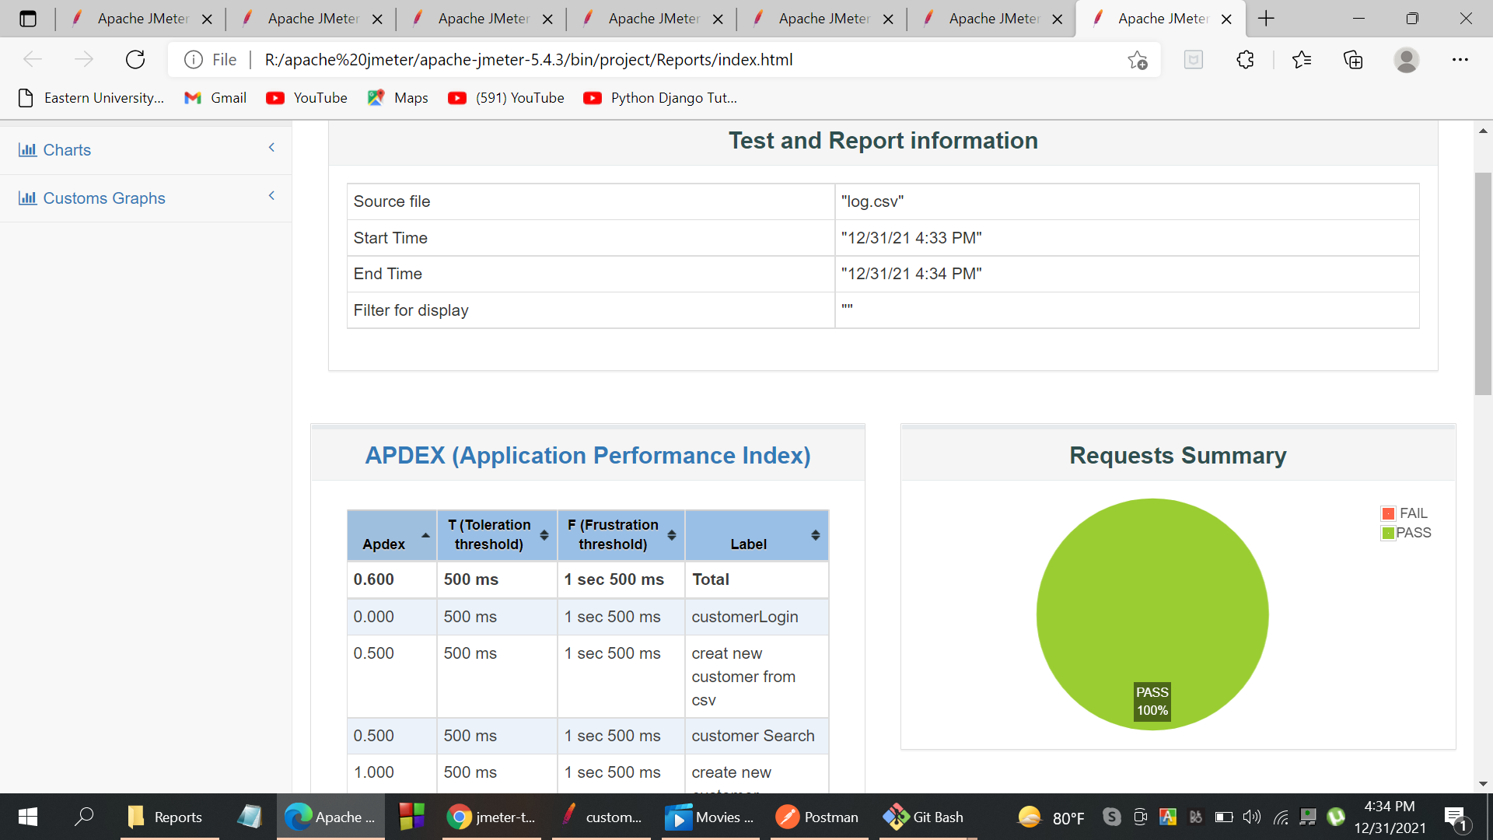Collapse the Customs Graphs section chevron
Screen dimensions: 1493x840
[271, 196]
